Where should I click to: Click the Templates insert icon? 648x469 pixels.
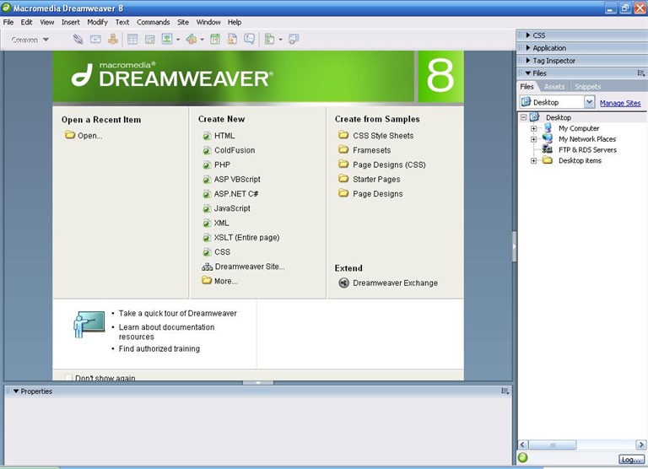tap(269, 40)
